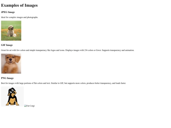Click the 'Supports transparency and animation' text

(x=118, y=50)
